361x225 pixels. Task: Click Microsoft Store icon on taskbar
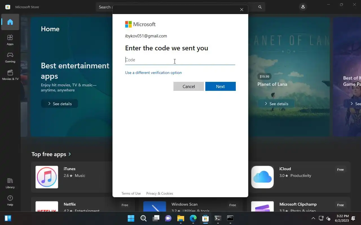coord(206,218)
